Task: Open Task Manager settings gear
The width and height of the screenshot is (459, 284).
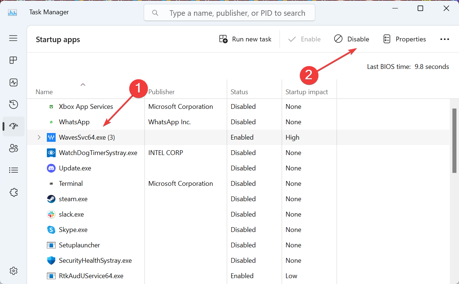Action: click(x=14, y=271)
